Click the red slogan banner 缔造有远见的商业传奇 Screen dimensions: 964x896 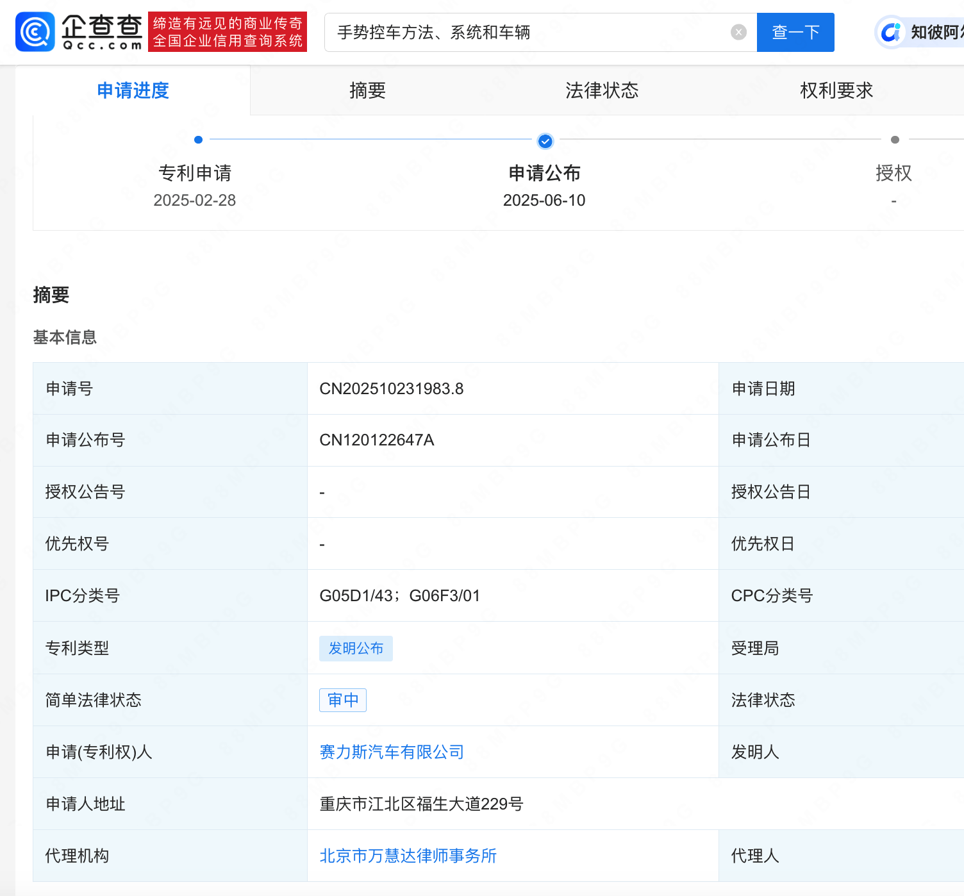[228, 31]
